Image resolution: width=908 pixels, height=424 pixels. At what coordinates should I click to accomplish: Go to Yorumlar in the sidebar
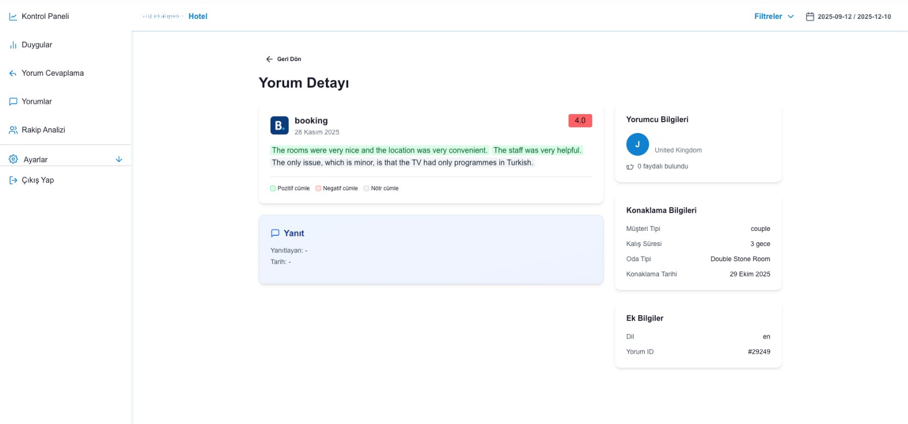pos(37,102)
